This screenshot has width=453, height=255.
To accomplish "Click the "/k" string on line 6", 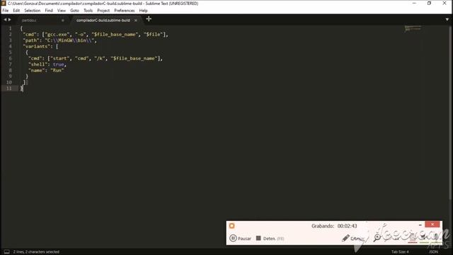I will pos(99,58).
